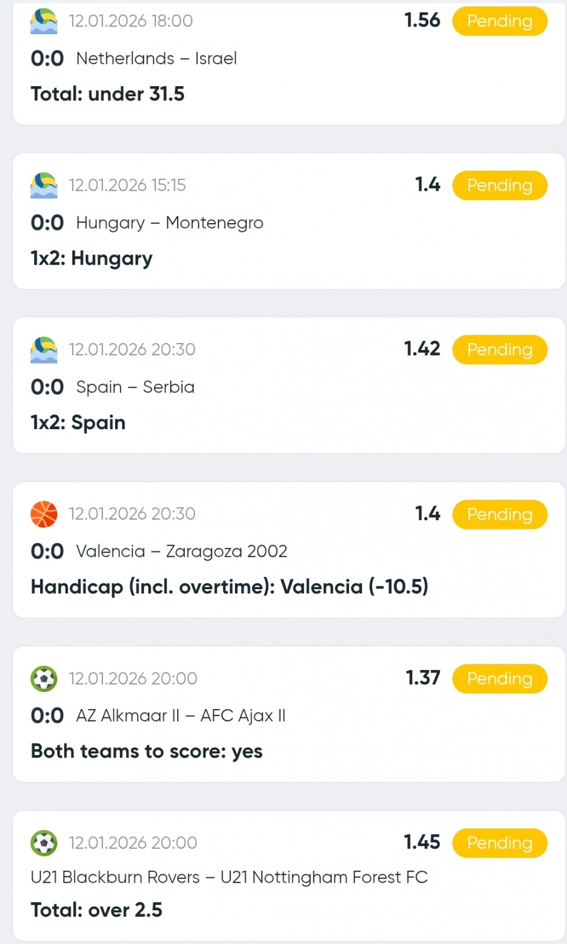Click water polo icon for Spain – Serbia
This screenshot has height=944, width=567.
[x=44, y=349]
